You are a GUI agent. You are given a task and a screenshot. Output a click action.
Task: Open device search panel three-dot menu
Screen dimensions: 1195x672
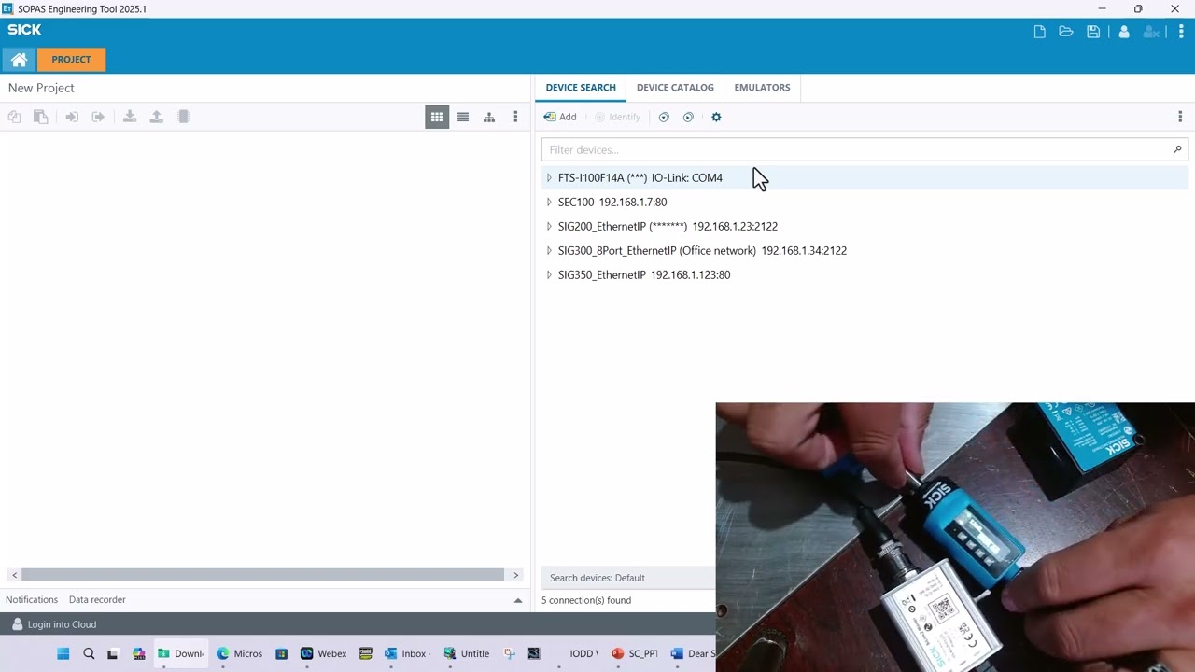(x=1180, y=117)
